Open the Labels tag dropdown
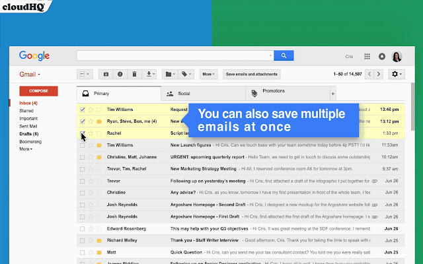Image resolution: width=423 pixels, height=264 pixels. 186,74
